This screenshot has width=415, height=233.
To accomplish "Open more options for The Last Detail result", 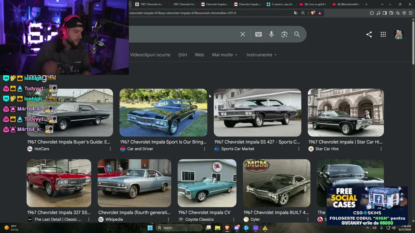I will pyautogui.click(x=89, y=219).
